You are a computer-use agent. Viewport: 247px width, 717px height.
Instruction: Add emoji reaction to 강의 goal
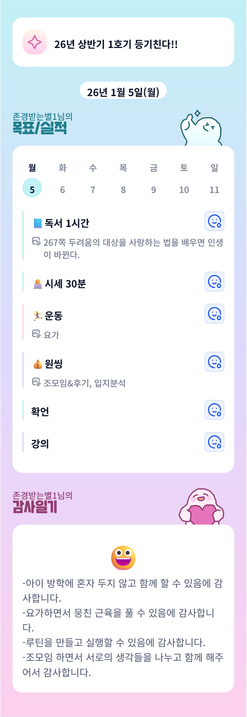point(214,442)
